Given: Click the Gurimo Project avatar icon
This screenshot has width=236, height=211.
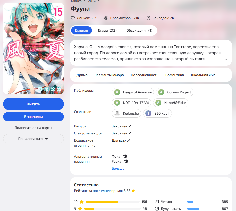Looking at the screenshot, I should pos(161,92).
